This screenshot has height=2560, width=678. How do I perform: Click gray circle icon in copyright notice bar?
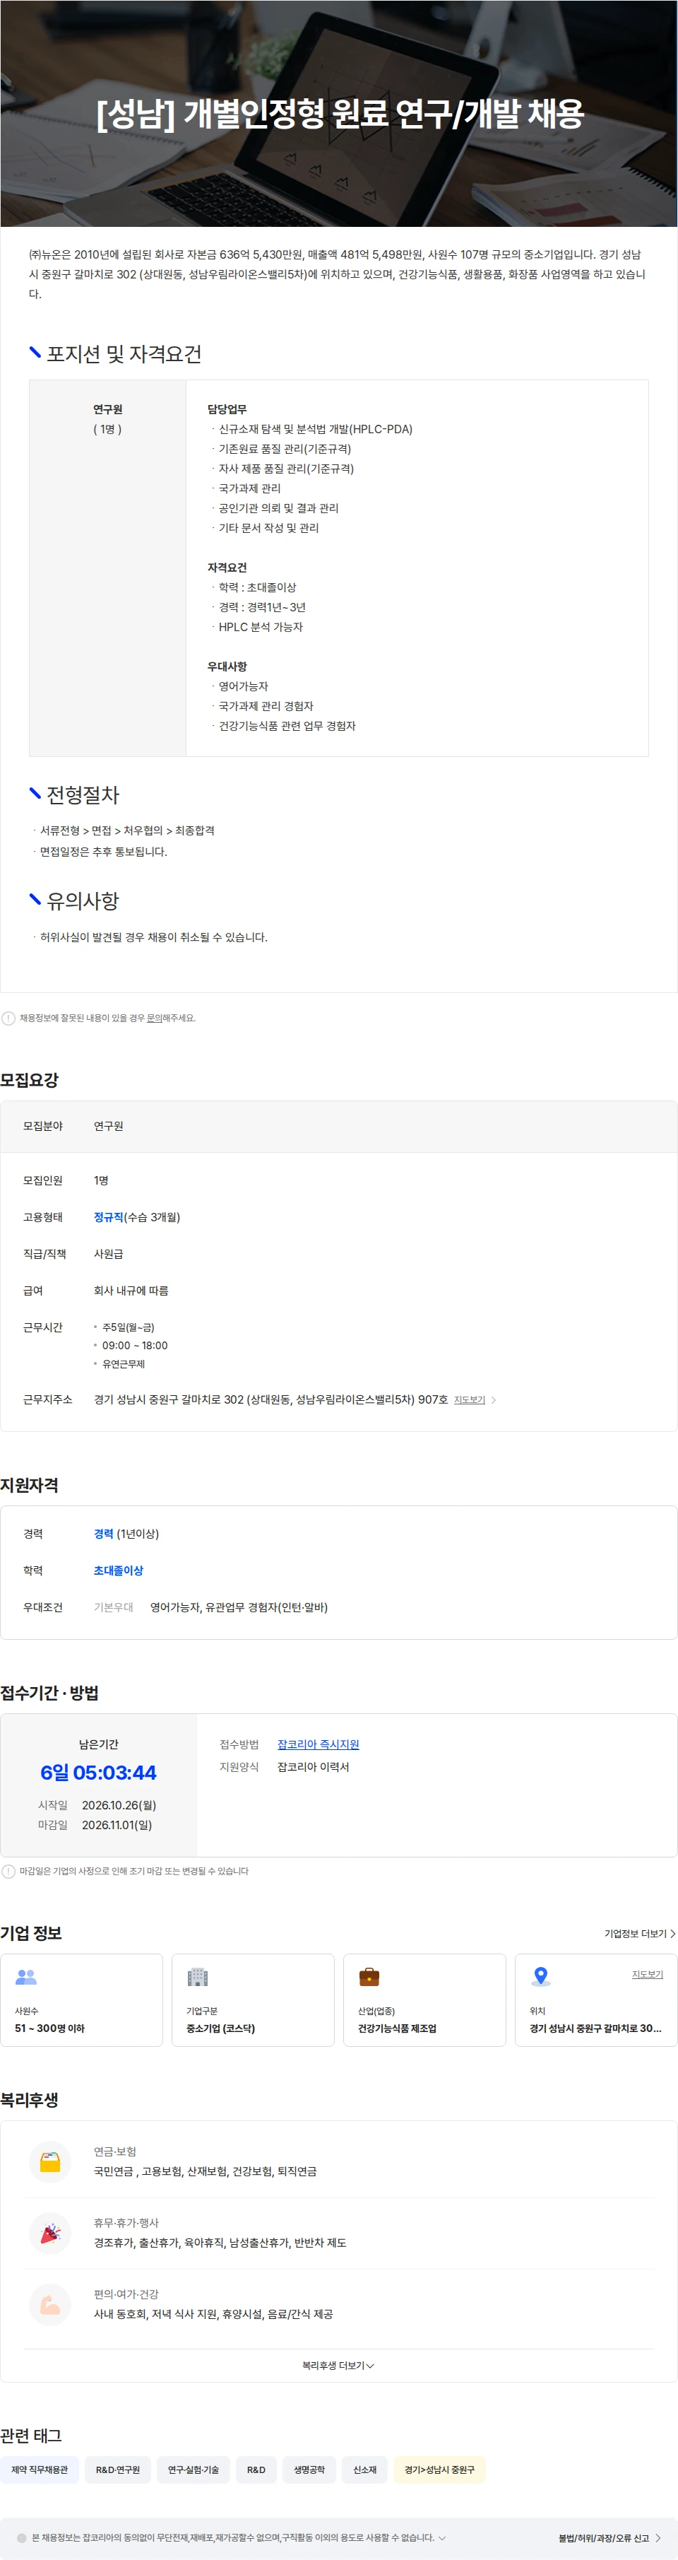click(x=22, y=2537)
